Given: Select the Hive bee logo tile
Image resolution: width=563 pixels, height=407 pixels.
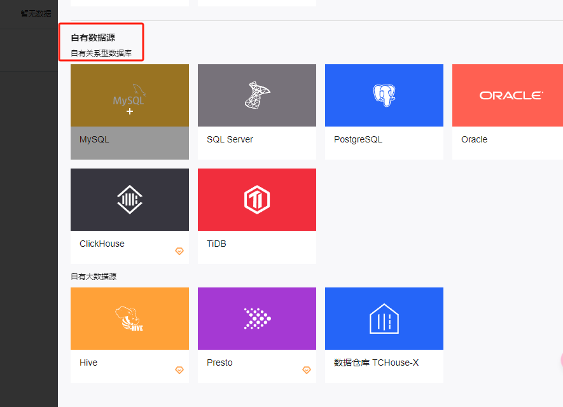Looking at the screenshot, I should pyautogui.click(x=130, y=319).
